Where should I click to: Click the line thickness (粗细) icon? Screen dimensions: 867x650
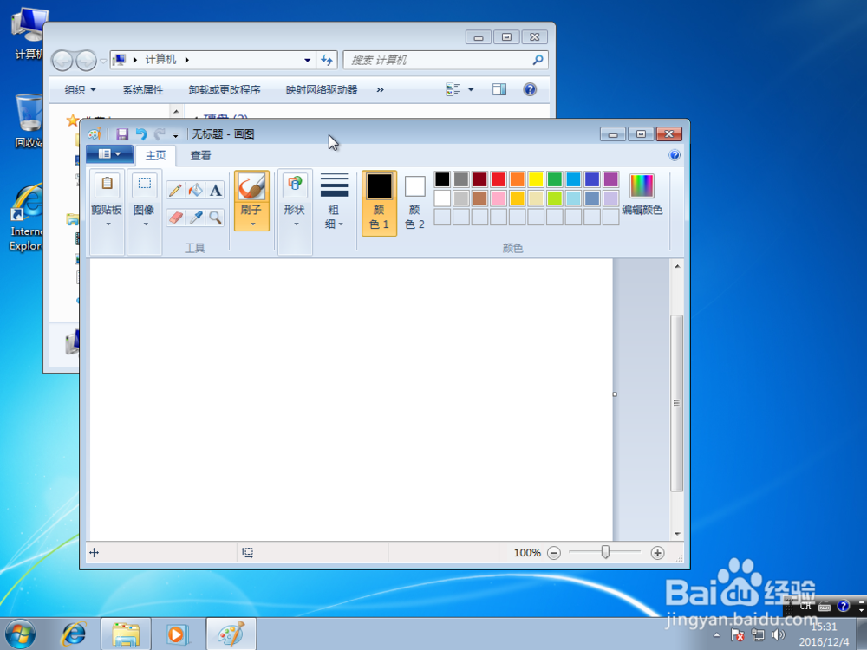coord(334,185)
